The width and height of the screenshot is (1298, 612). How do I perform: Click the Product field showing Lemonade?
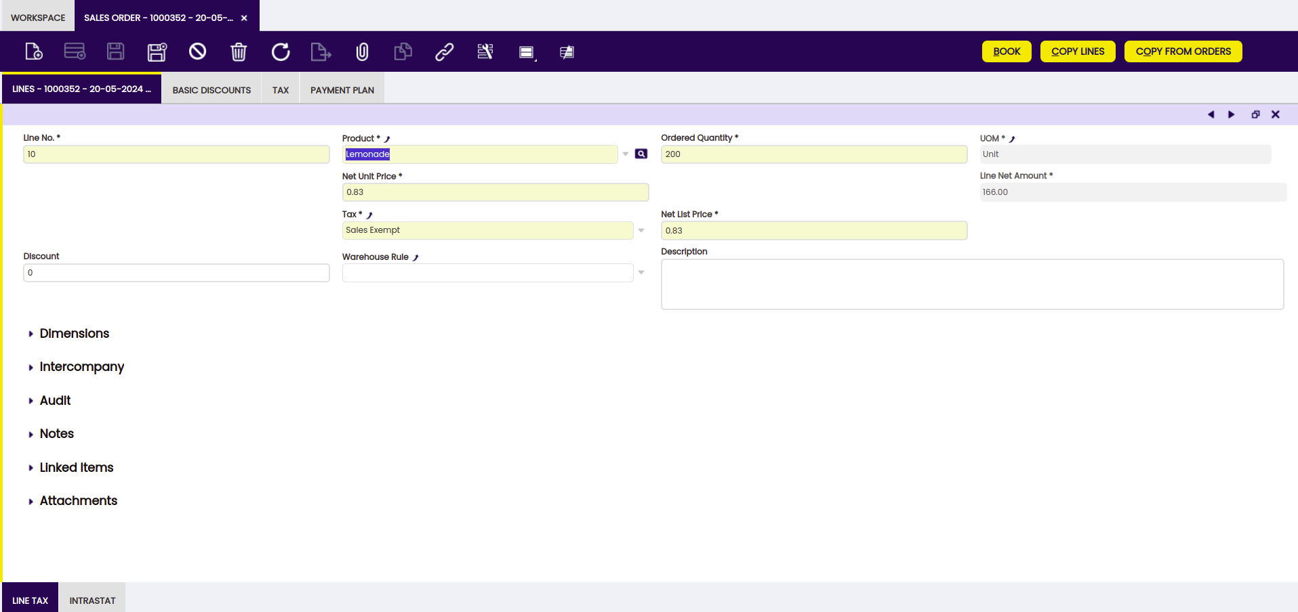pos(480,154)
